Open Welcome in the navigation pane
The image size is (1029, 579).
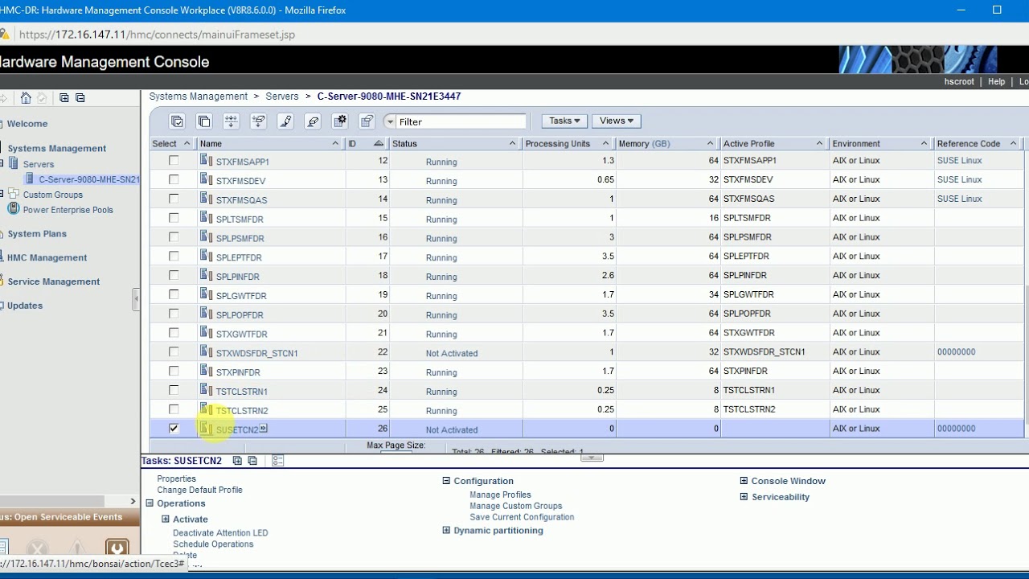pos(27,124)
